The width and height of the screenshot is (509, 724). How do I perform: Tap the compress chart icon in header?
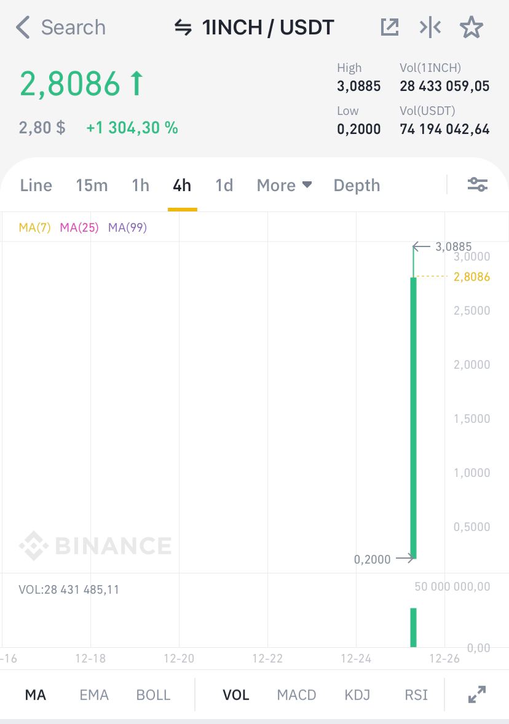[430, 28]
